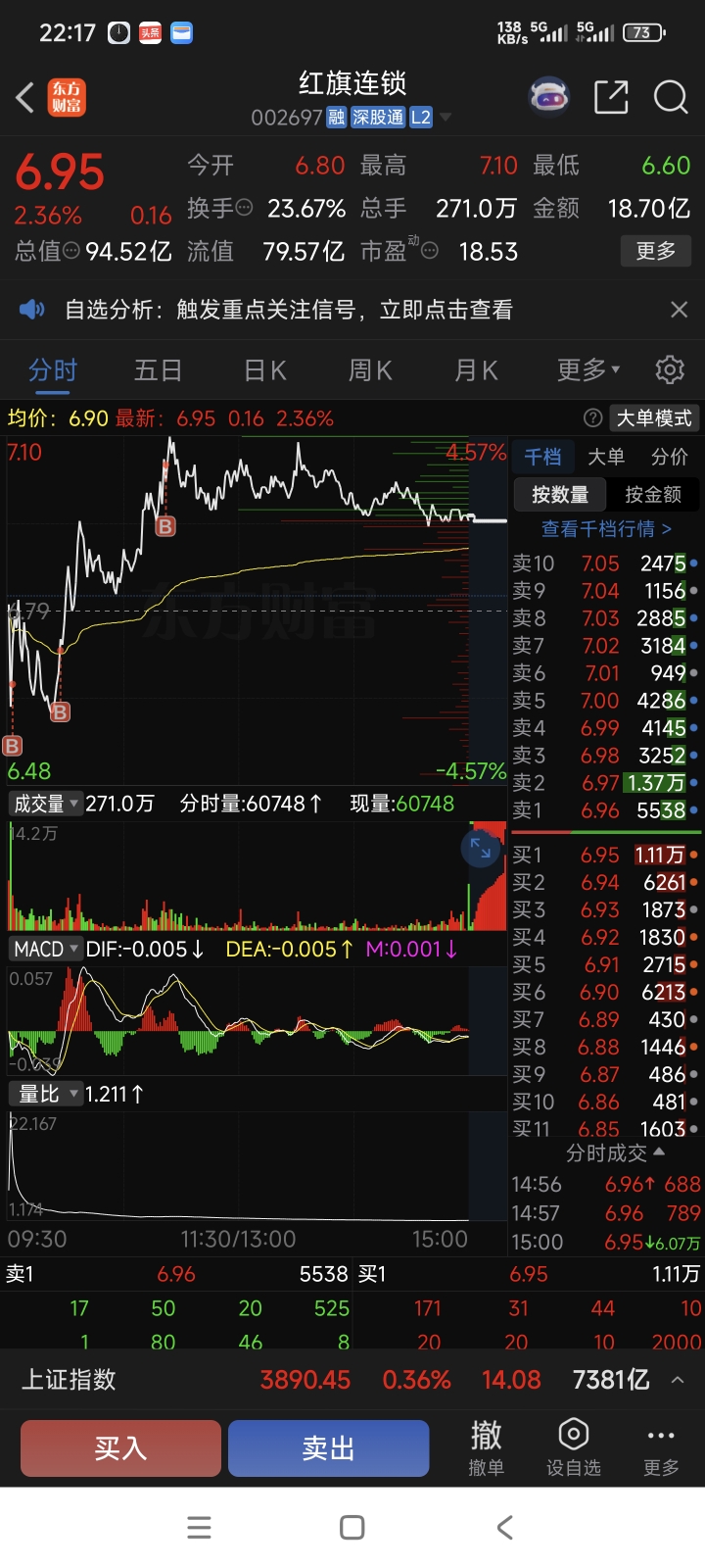This screenshot has width=705, height=1568.
Task: Open the search magnifier icon
Action: coord(671,97)
